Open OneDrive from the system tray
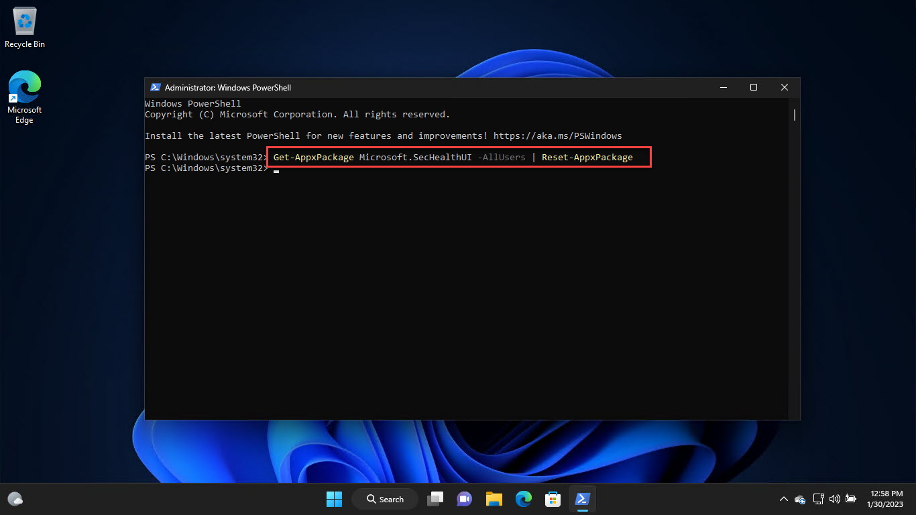This screenshot has width=916, height=515. [801, 499]
